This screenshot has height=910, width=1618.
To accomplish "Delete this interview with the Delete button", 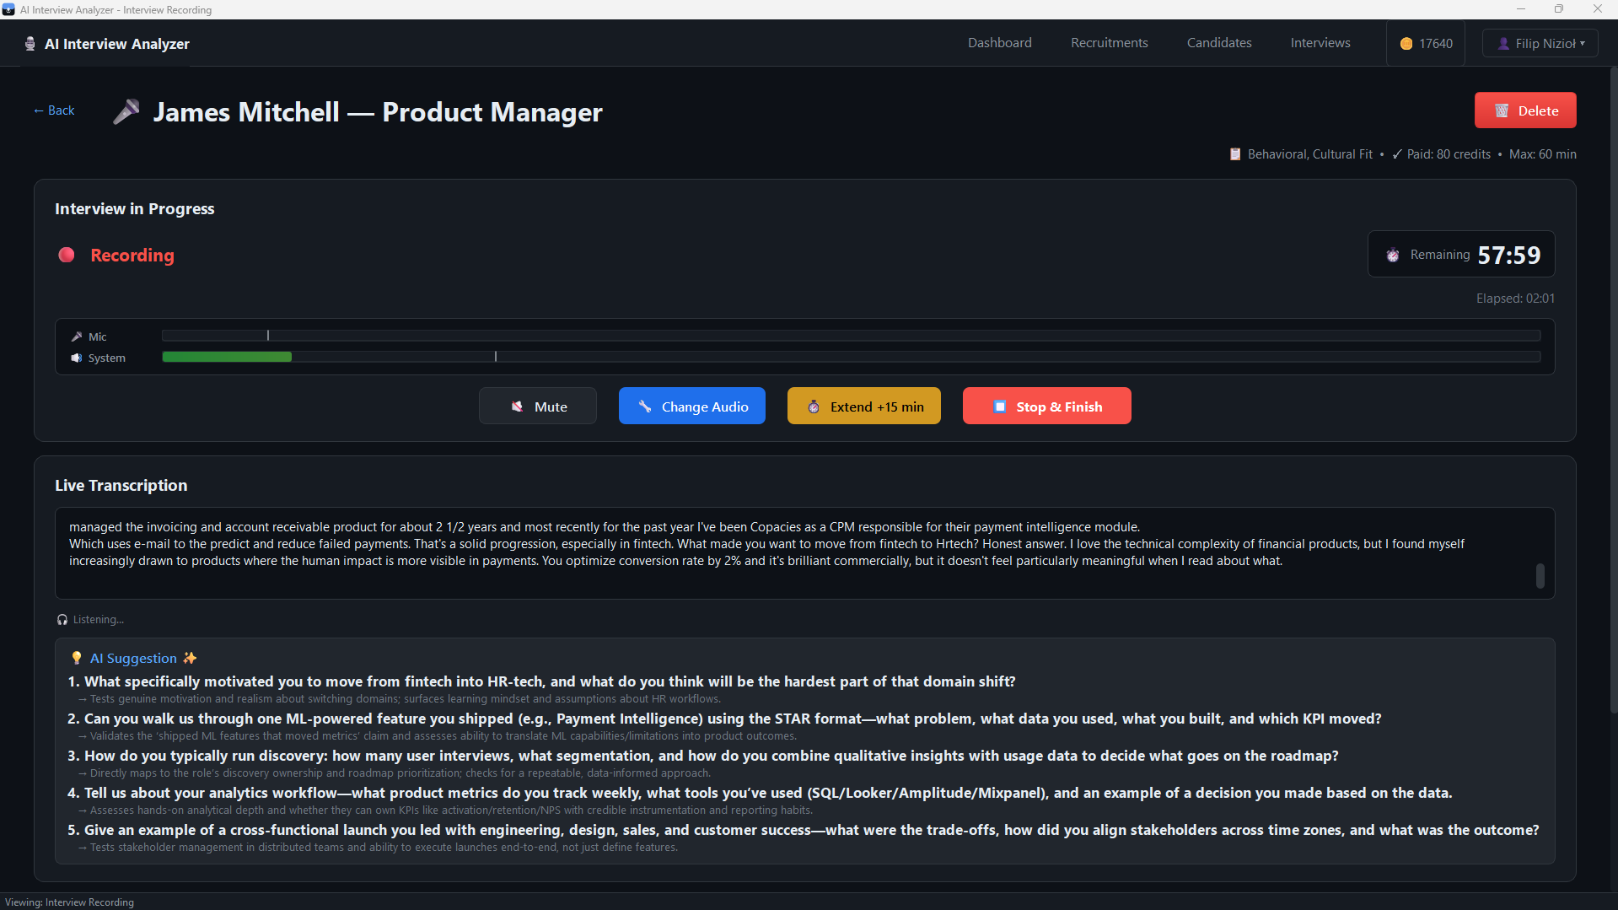I will point(1524,110).
